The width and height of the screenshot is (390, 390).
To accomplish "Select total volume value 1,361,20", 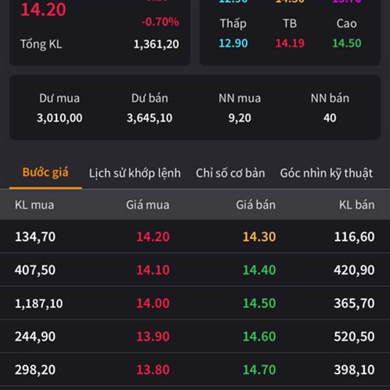I will tap(156, 44).
